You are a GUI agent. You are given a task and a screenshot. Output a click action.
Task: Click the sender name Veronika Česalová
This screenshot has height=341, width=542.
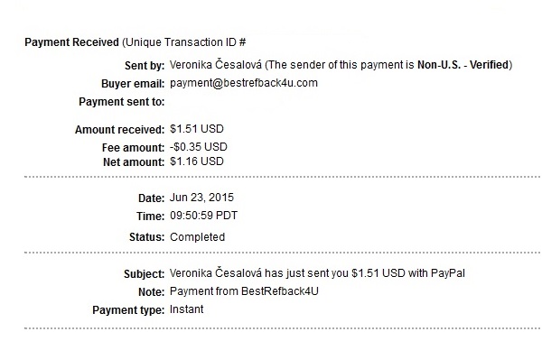click(x=216, y=65)
